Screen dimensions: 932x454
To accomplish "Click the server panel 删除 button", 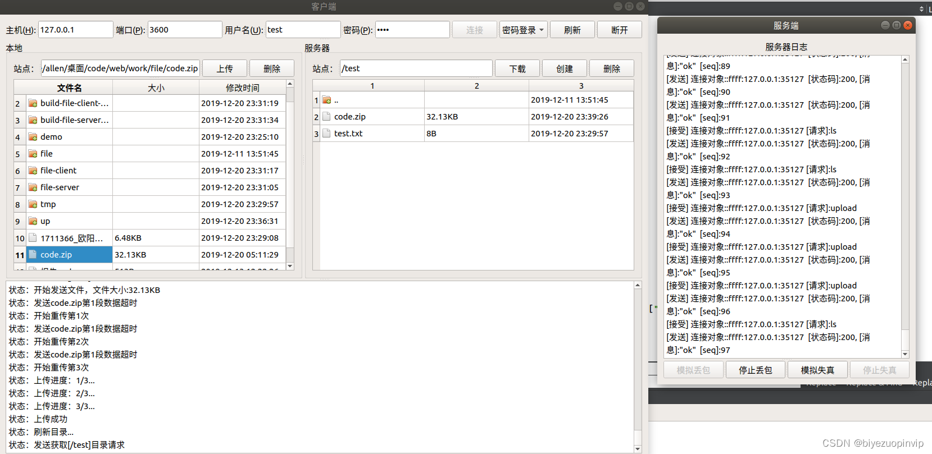I will 612,68.
